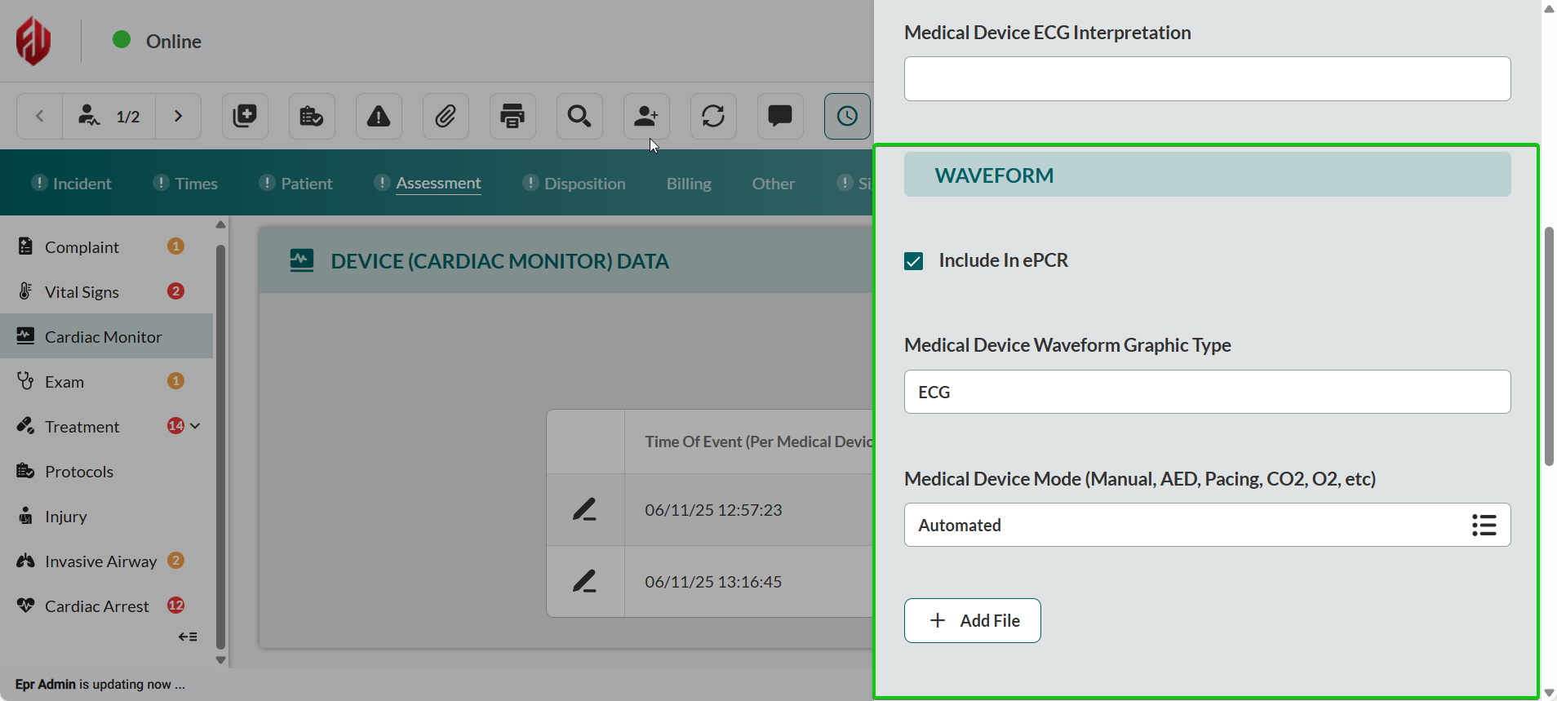Select Cardiac Arrest in sidebar
This screenshot has width=1557, height=701.
point(96,606)
